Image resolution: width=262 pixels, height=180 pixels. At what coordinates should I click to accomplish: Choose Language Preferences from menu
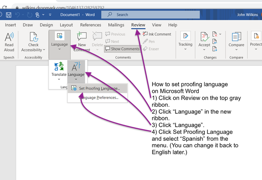pyautogui.click(x=99, y=98)
